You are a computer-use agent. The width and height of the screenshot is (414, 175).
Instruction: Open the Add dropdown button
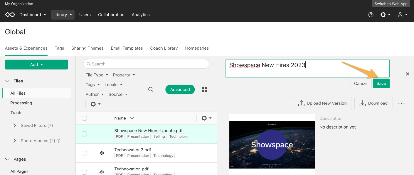[x=36, y=65]
